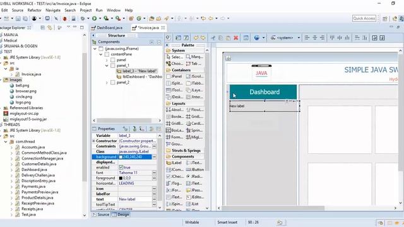The image size is (404, 227).
Task: Switch to the Design tab at the bottom
Action: pos(121,214)
